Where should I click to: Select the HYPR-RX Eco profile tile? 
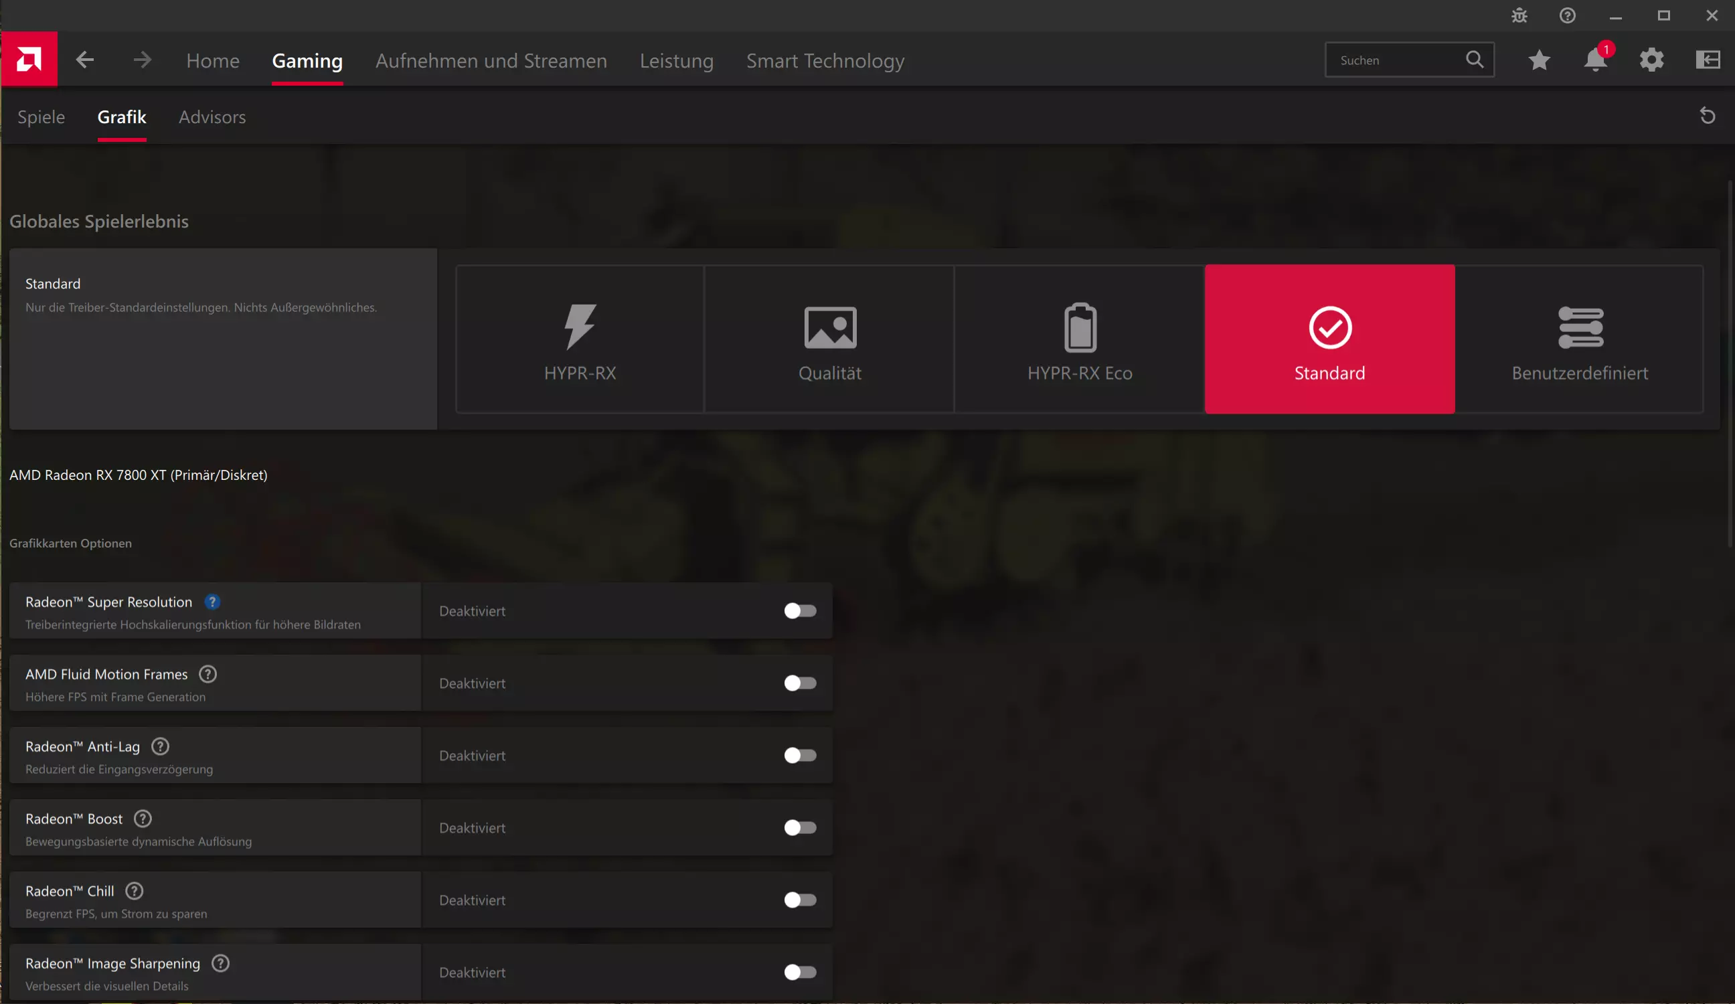point(1080,339)
